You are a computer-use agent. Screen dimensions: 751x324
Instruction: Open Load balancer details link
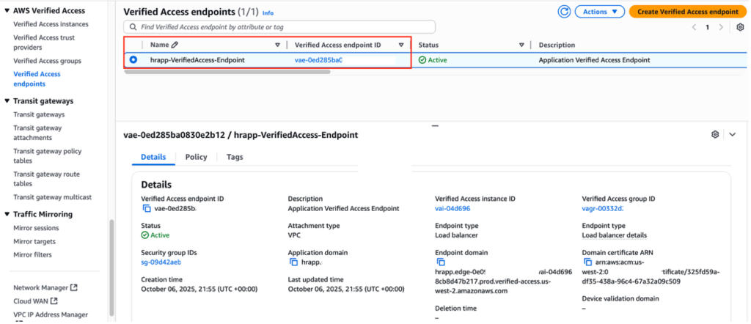pos(615,235)
